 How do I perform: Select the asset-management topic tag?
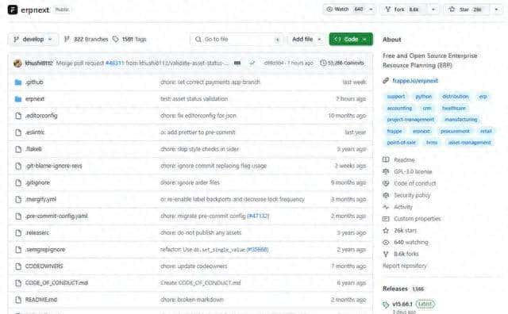point(469,143)
